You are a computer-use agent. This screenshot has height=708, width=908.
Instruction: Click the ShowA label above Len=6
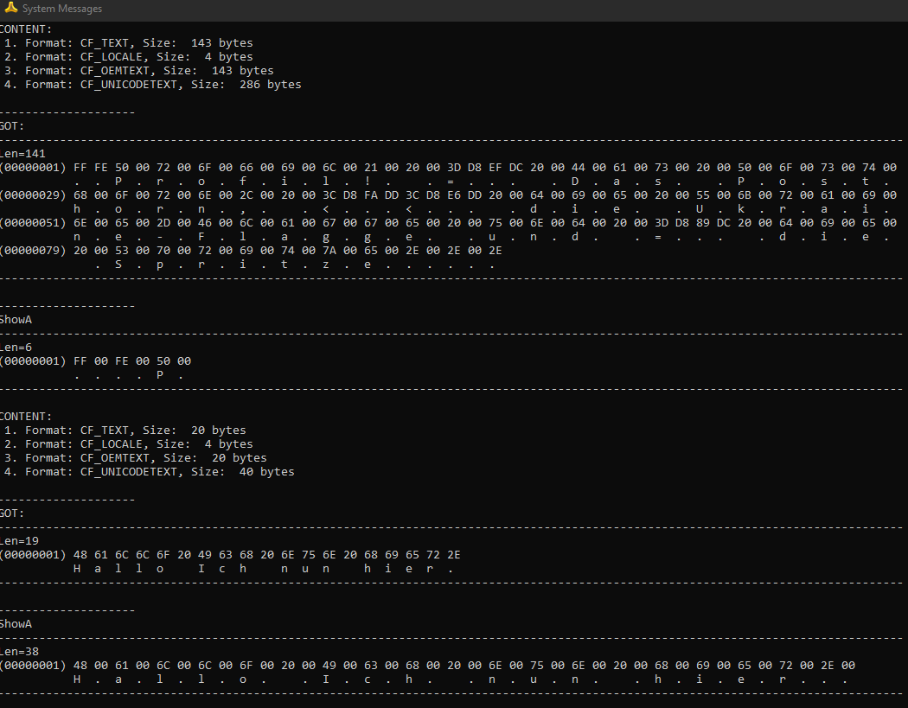pyautogui.click(x=16, y=320)
